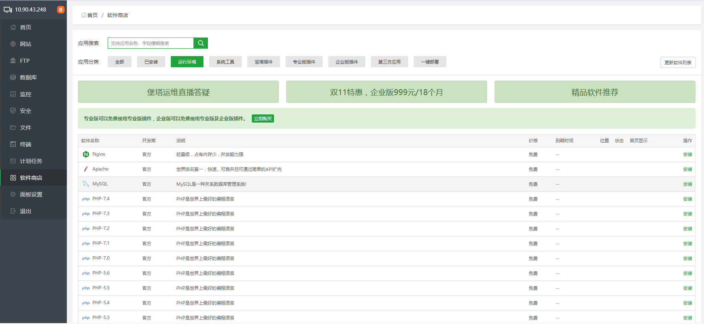Click the 价格 column header
Viewport: 704px width, 325px height.
[533, 141]
